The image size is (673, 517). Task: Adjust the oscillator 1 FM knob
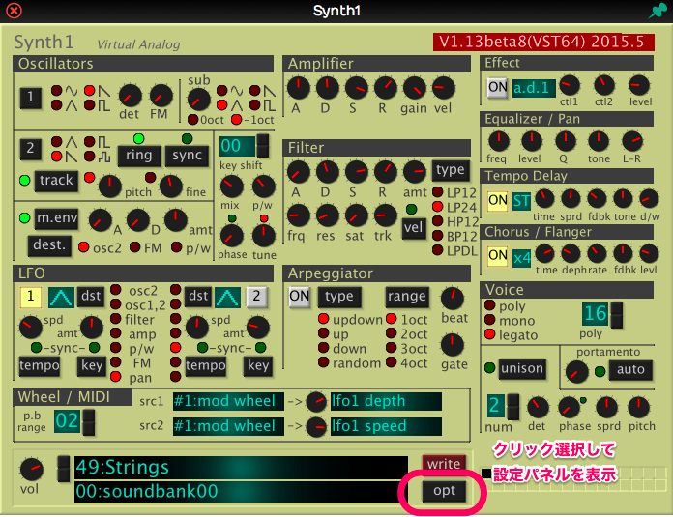point(161,96)
